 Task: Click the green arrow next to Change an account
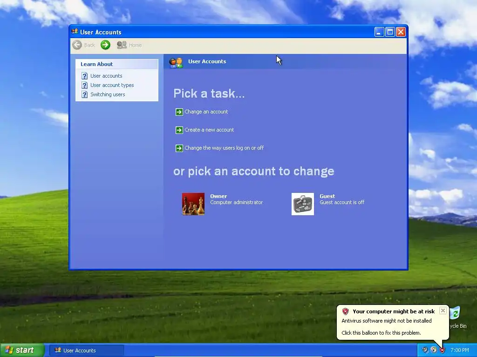[x=179, y=112]
